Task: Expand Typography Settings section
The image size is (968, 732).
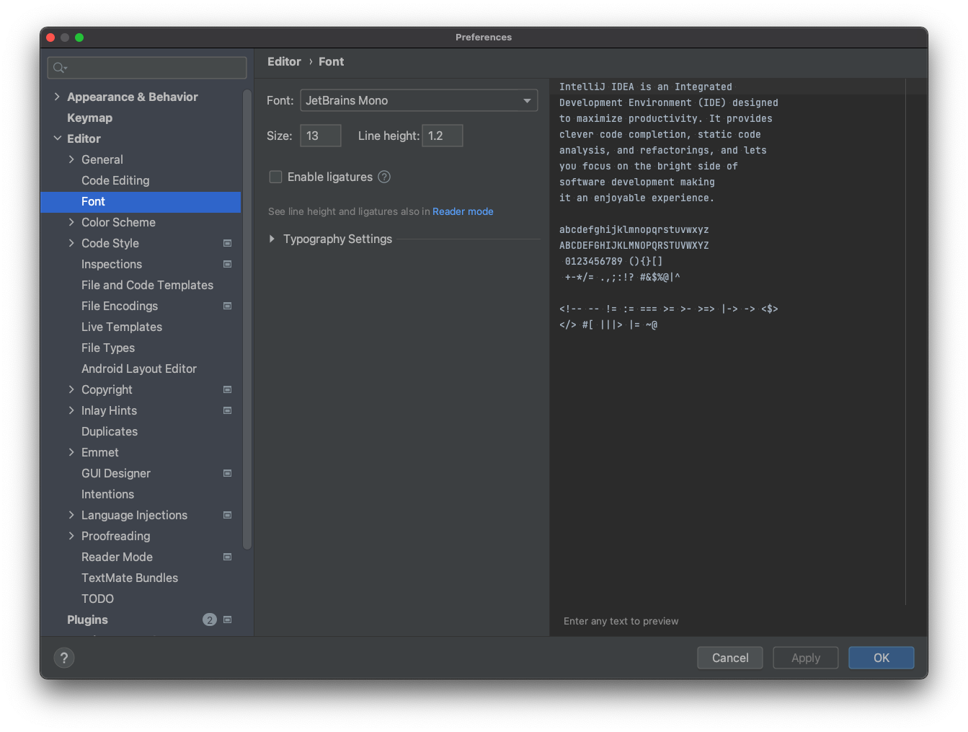Action: tap(272, 239)
